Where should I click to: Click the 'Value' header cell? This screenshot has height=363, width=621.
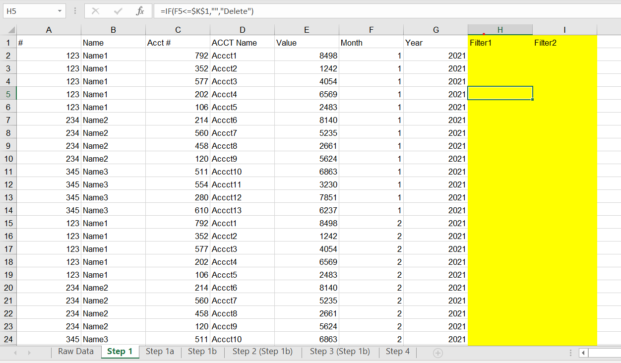click(x=307, y=43)
